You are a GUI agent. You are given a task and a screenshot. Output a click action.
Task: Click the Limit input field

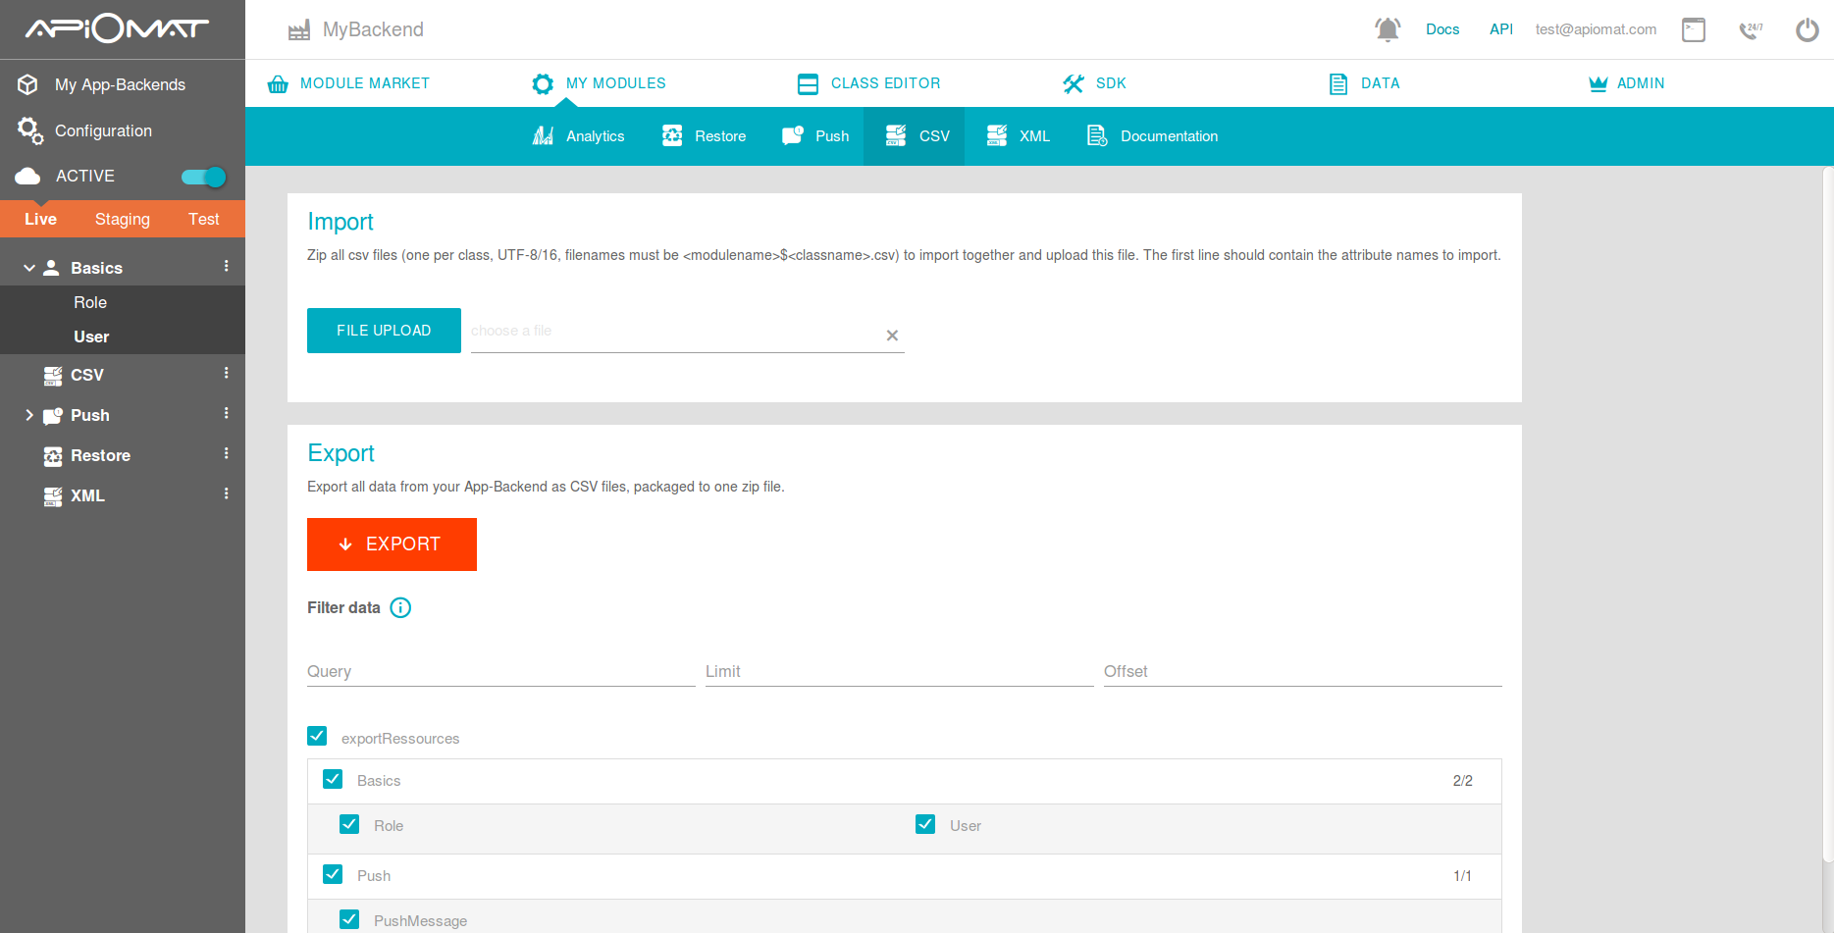point(900,671)
